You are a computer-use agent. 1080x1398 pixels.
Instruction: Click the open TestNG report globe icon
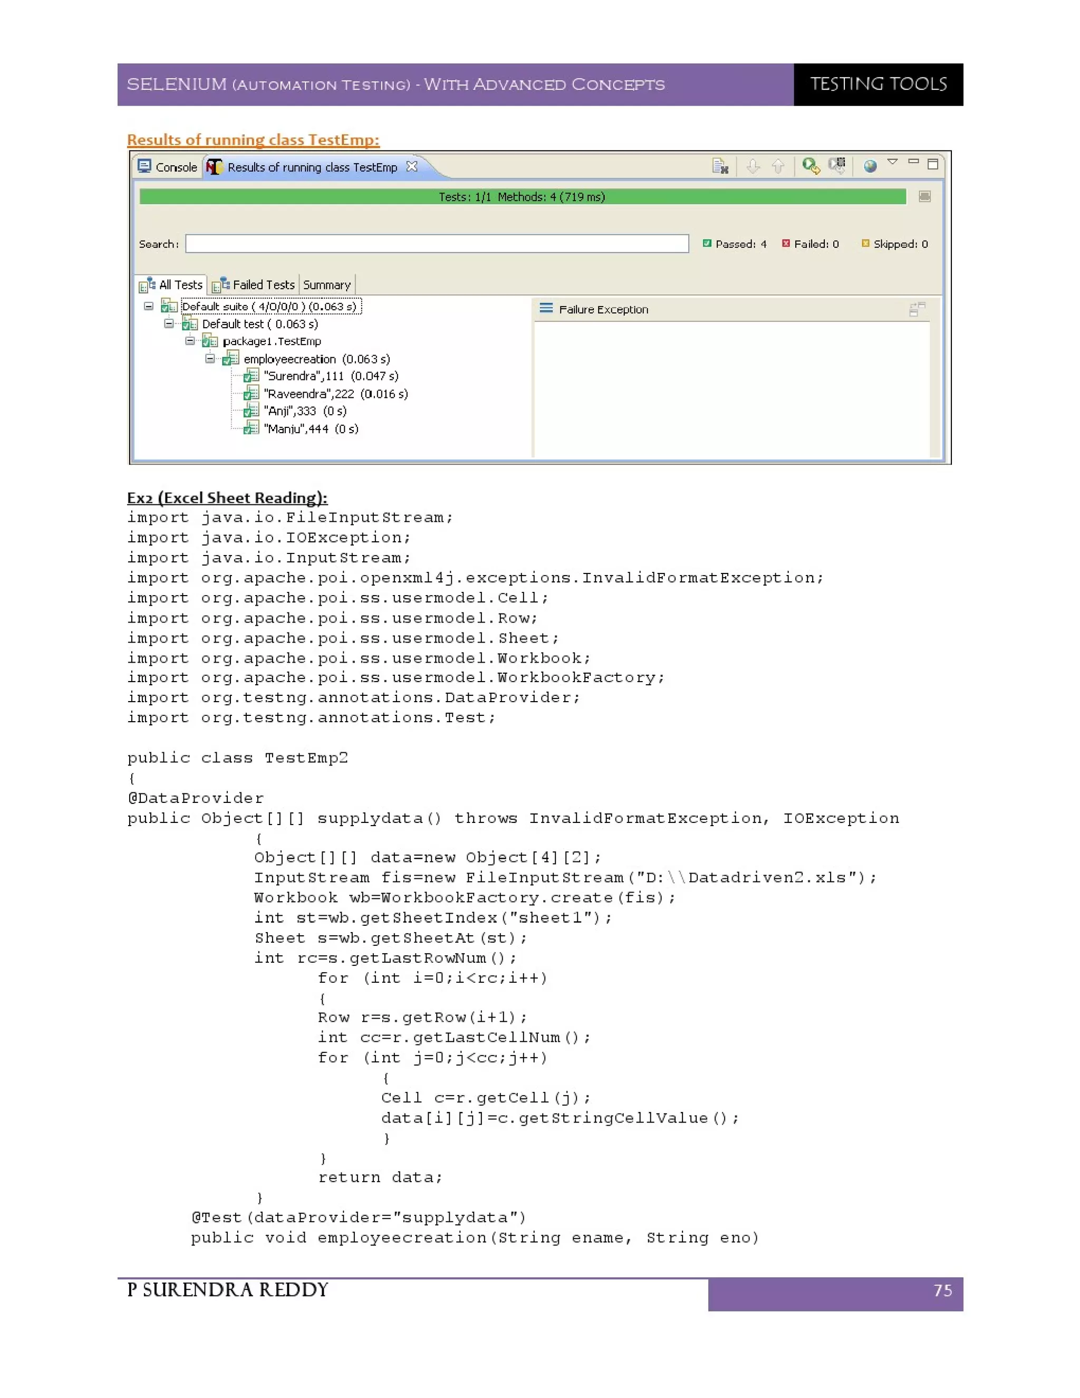(x=870, y=166)
